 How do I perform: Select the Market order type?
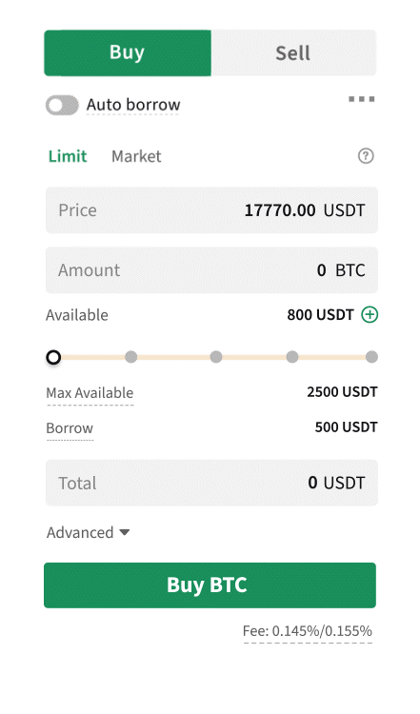pos(136,156)
